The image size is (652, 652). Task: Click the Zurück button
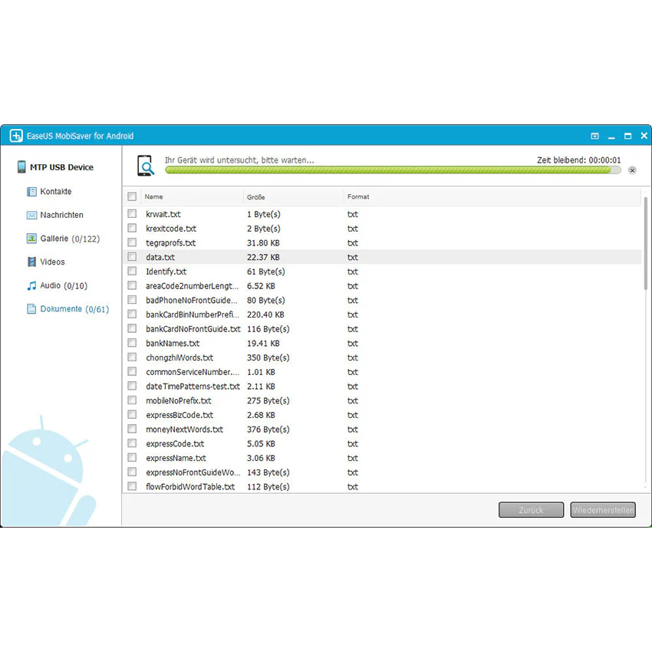(x=531, y=510)
